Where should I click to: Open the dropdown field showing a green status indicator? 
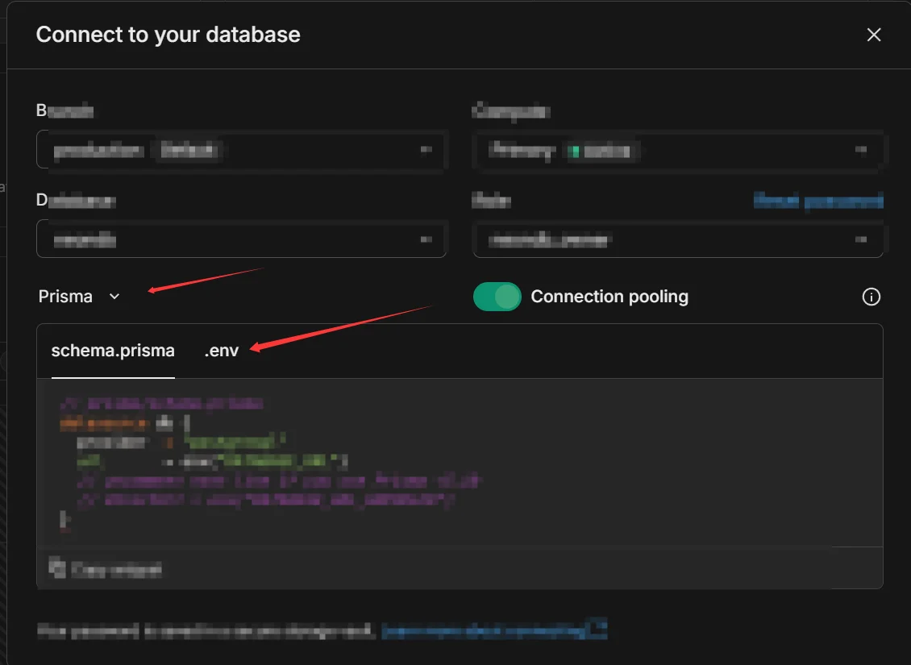click(x=678, y=151)
